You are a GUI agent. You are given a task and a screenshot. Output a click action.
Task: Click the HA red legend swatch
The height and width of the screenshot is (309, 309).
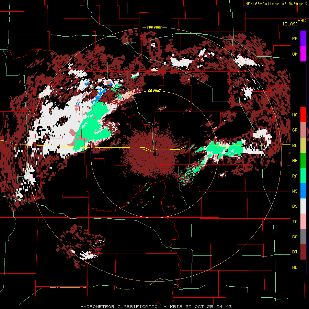[303, 115]
